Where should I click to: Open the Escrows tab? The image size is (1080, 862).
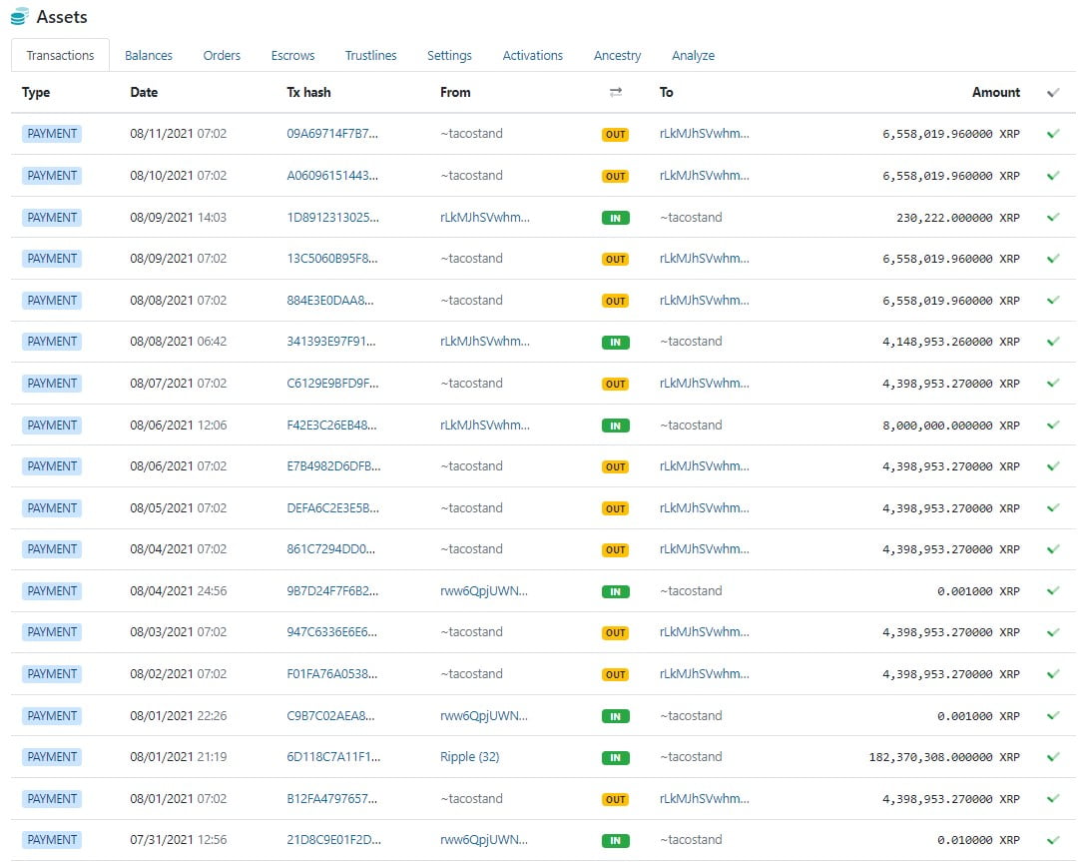[292, 56]
